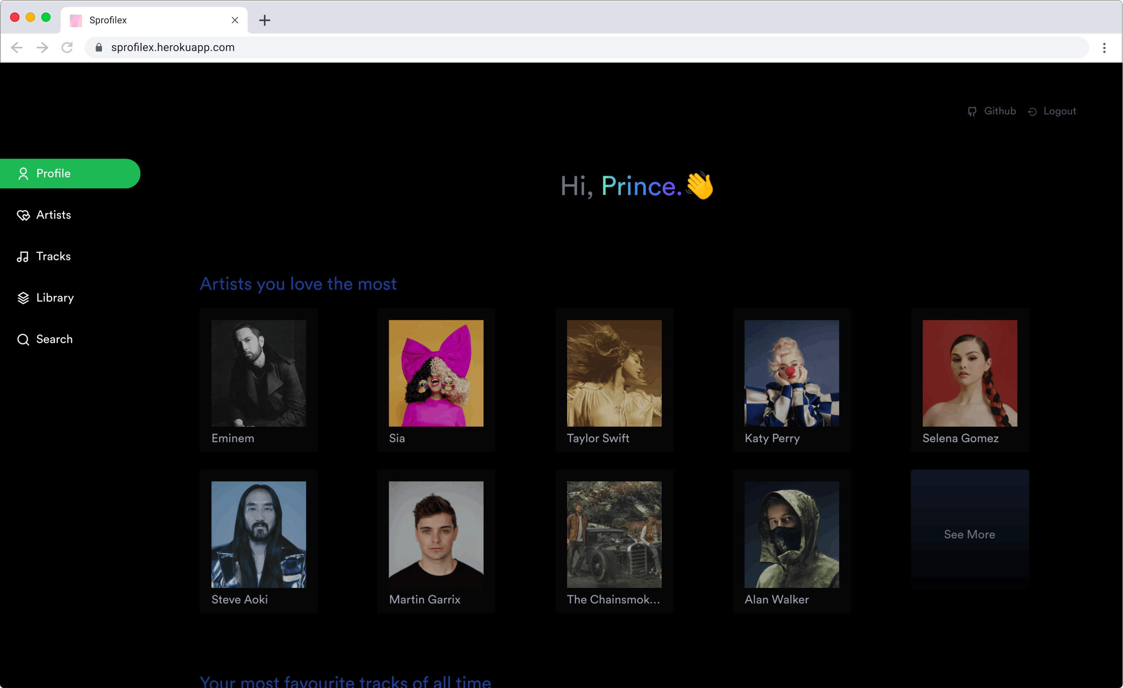The image size is (1123, 688).
Task: Open Selena Gomez artist photo
Action: click(x=969, y=373)
